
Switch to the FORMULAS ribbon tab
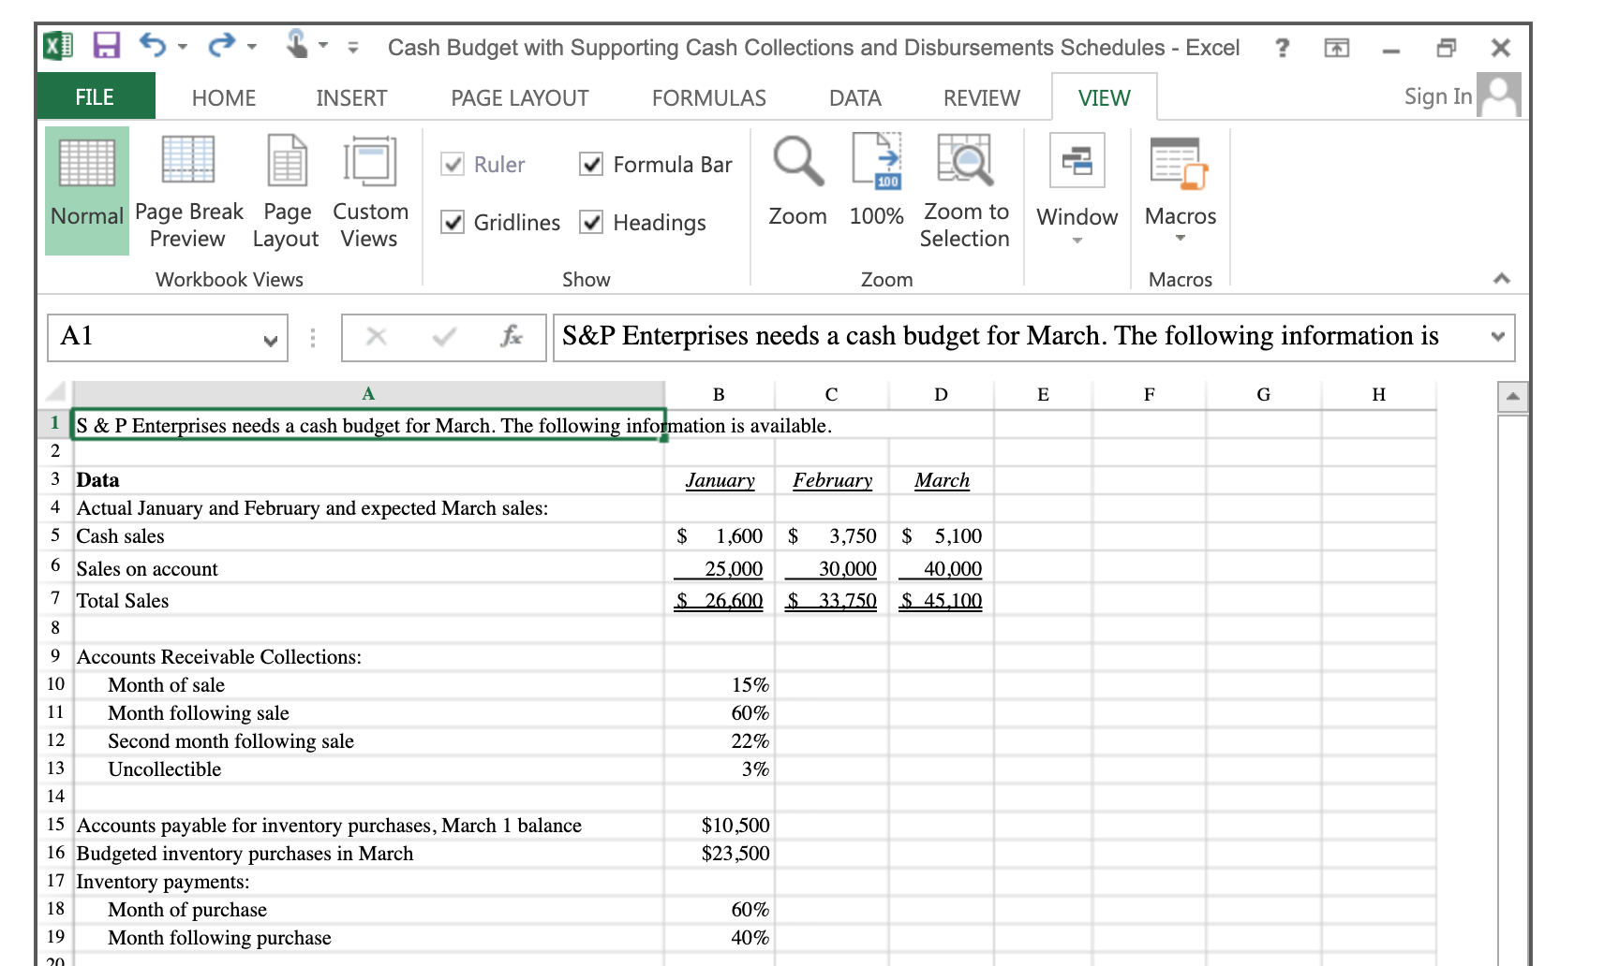click(708, 96)
